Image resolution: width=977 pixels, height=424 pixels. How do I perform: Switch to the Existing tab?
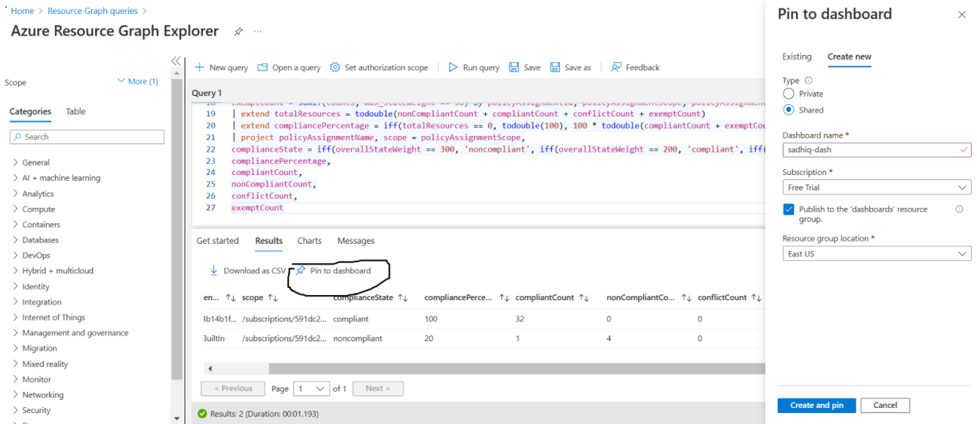pos(797,56)
